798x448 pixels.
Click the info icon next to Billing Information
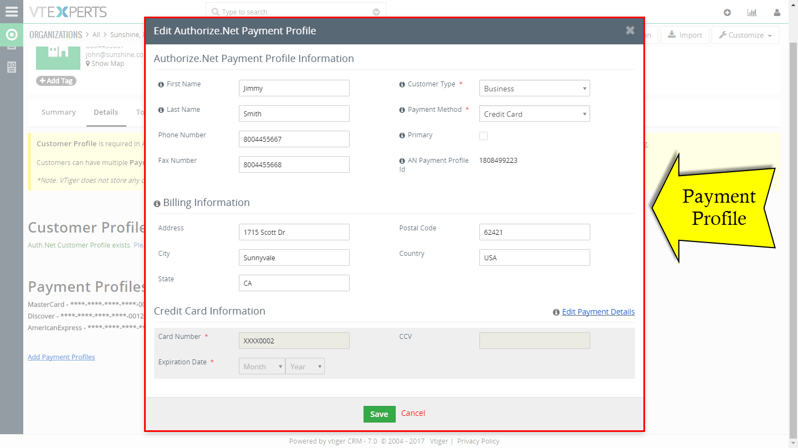click(156, 203)
